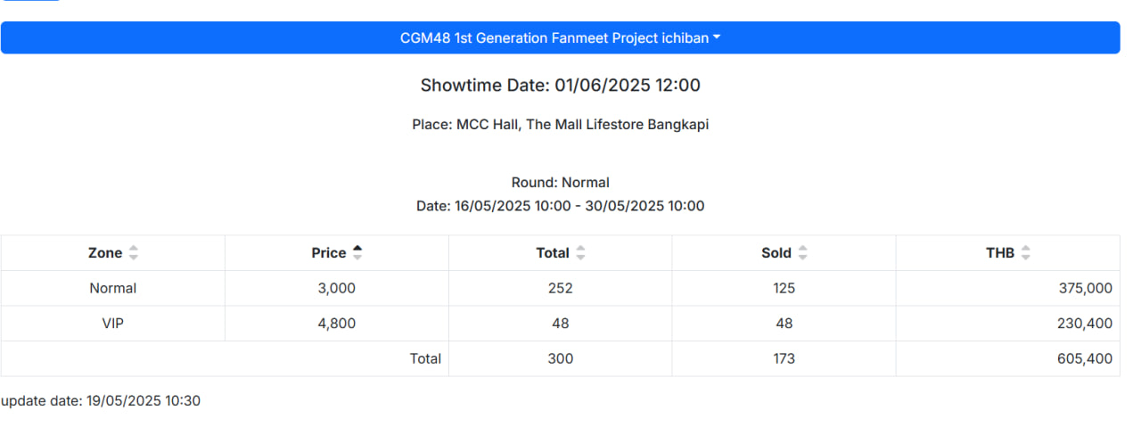Select the Normal zone row cell

tap(113, 288)
